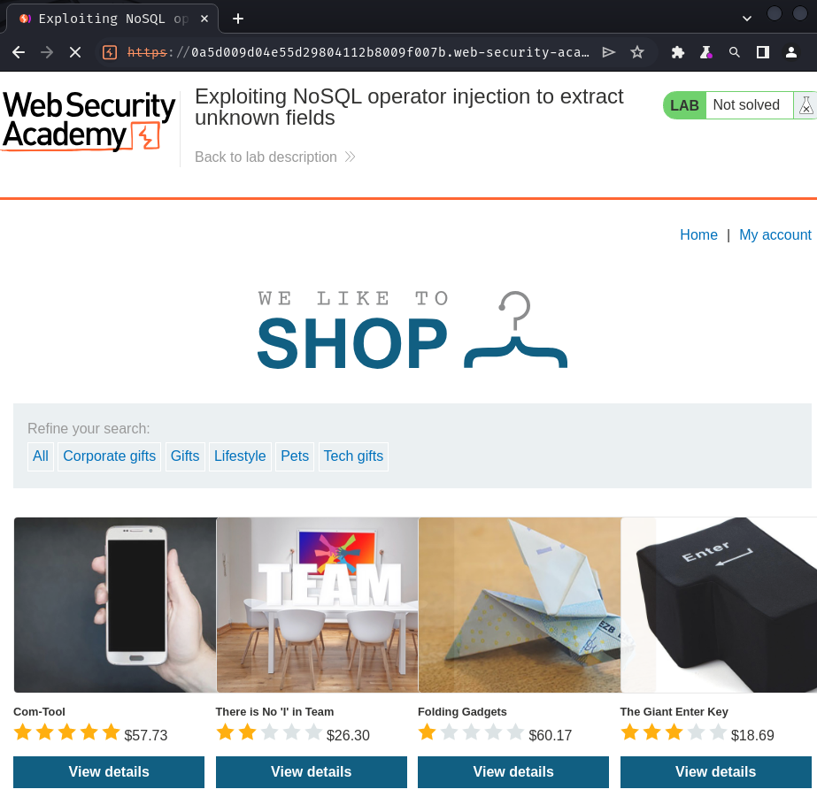The width and height of the screenshot is (817, 797).
Task: Click the flask extension icon in toolbar
Action: coord(706,52)
